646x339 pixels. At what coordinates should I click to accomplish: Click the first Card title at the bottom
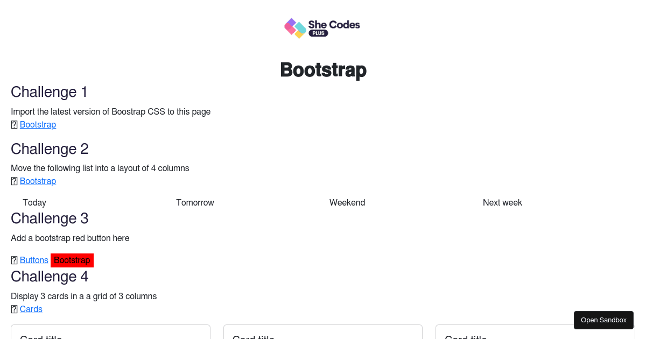41,336
